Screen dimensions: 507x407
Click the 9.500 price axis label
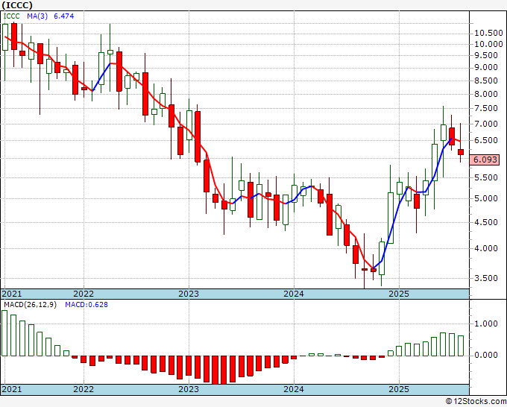(485, 55)
